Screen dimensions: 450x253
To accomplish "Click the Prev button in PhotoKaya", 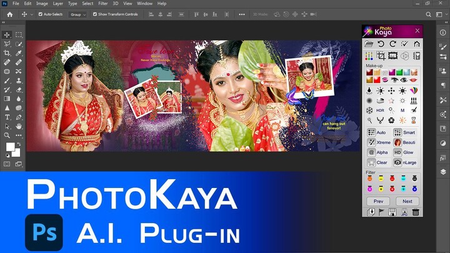I will pyautogui.click(x=378, y=201).
